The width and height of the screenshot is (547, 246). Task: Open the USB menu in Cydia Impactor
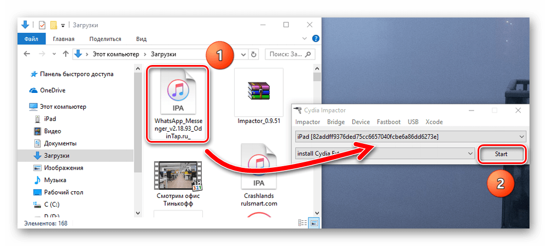tap(413, 122)
